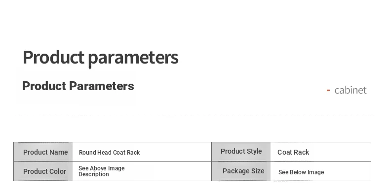Click the word 'Size' in Package Size
390x195 pixels.
[257, 171]
